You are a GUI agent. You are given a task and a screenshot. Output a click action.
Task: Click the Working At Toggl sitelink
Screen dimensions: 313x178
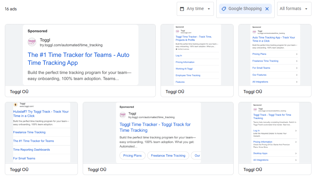point(184,69)
